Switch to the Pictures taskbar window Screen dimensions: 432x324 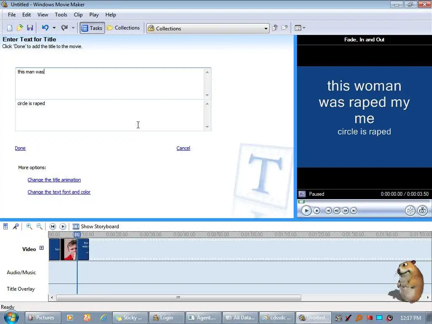click(43, 318)
